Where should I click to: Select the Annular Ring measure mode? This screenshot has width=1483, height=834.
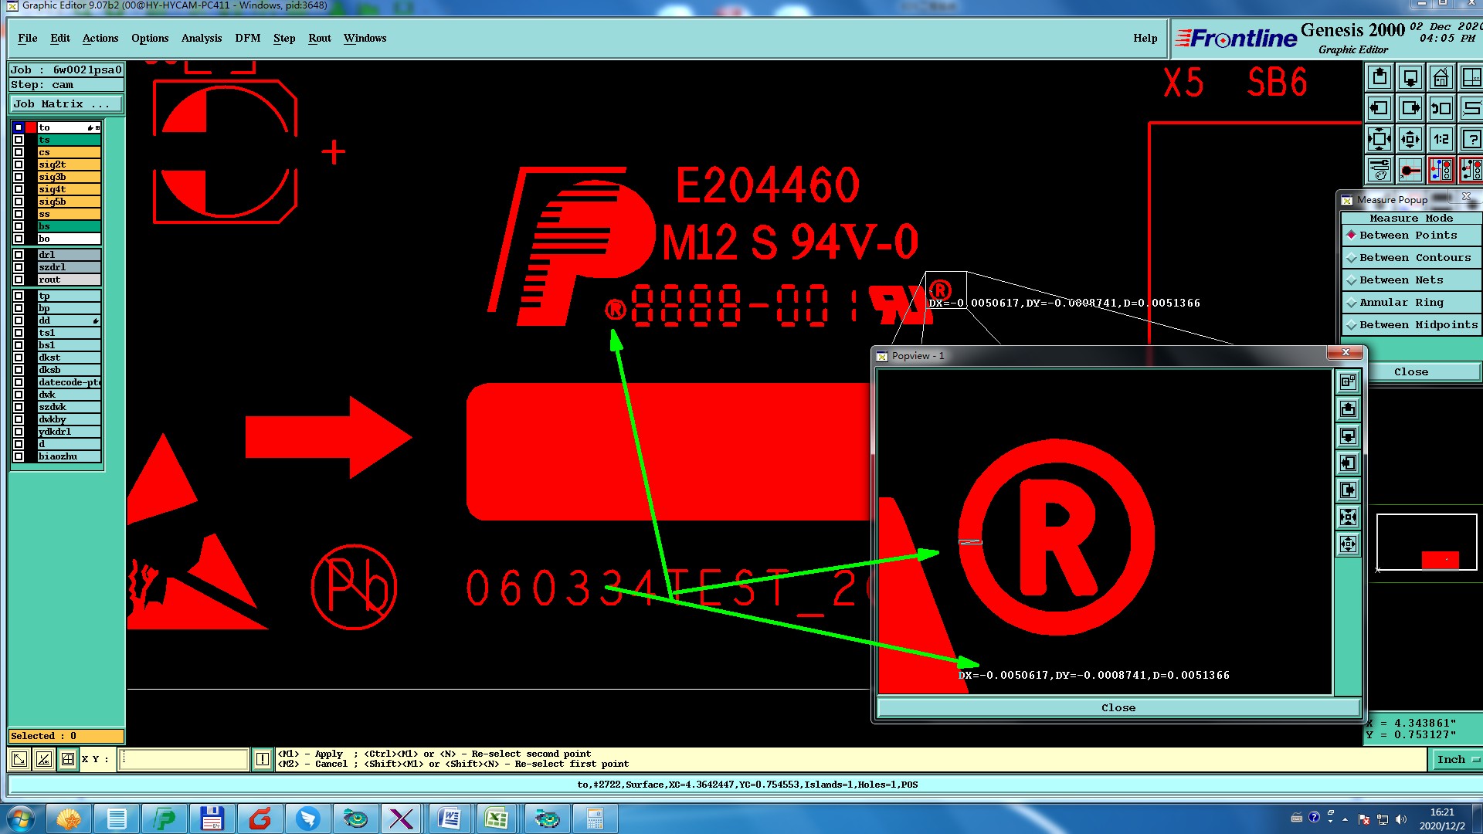tap(1401, 303)
